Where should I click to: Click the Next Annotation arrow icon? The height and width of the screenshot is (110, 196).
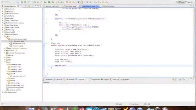click(94, 2)
